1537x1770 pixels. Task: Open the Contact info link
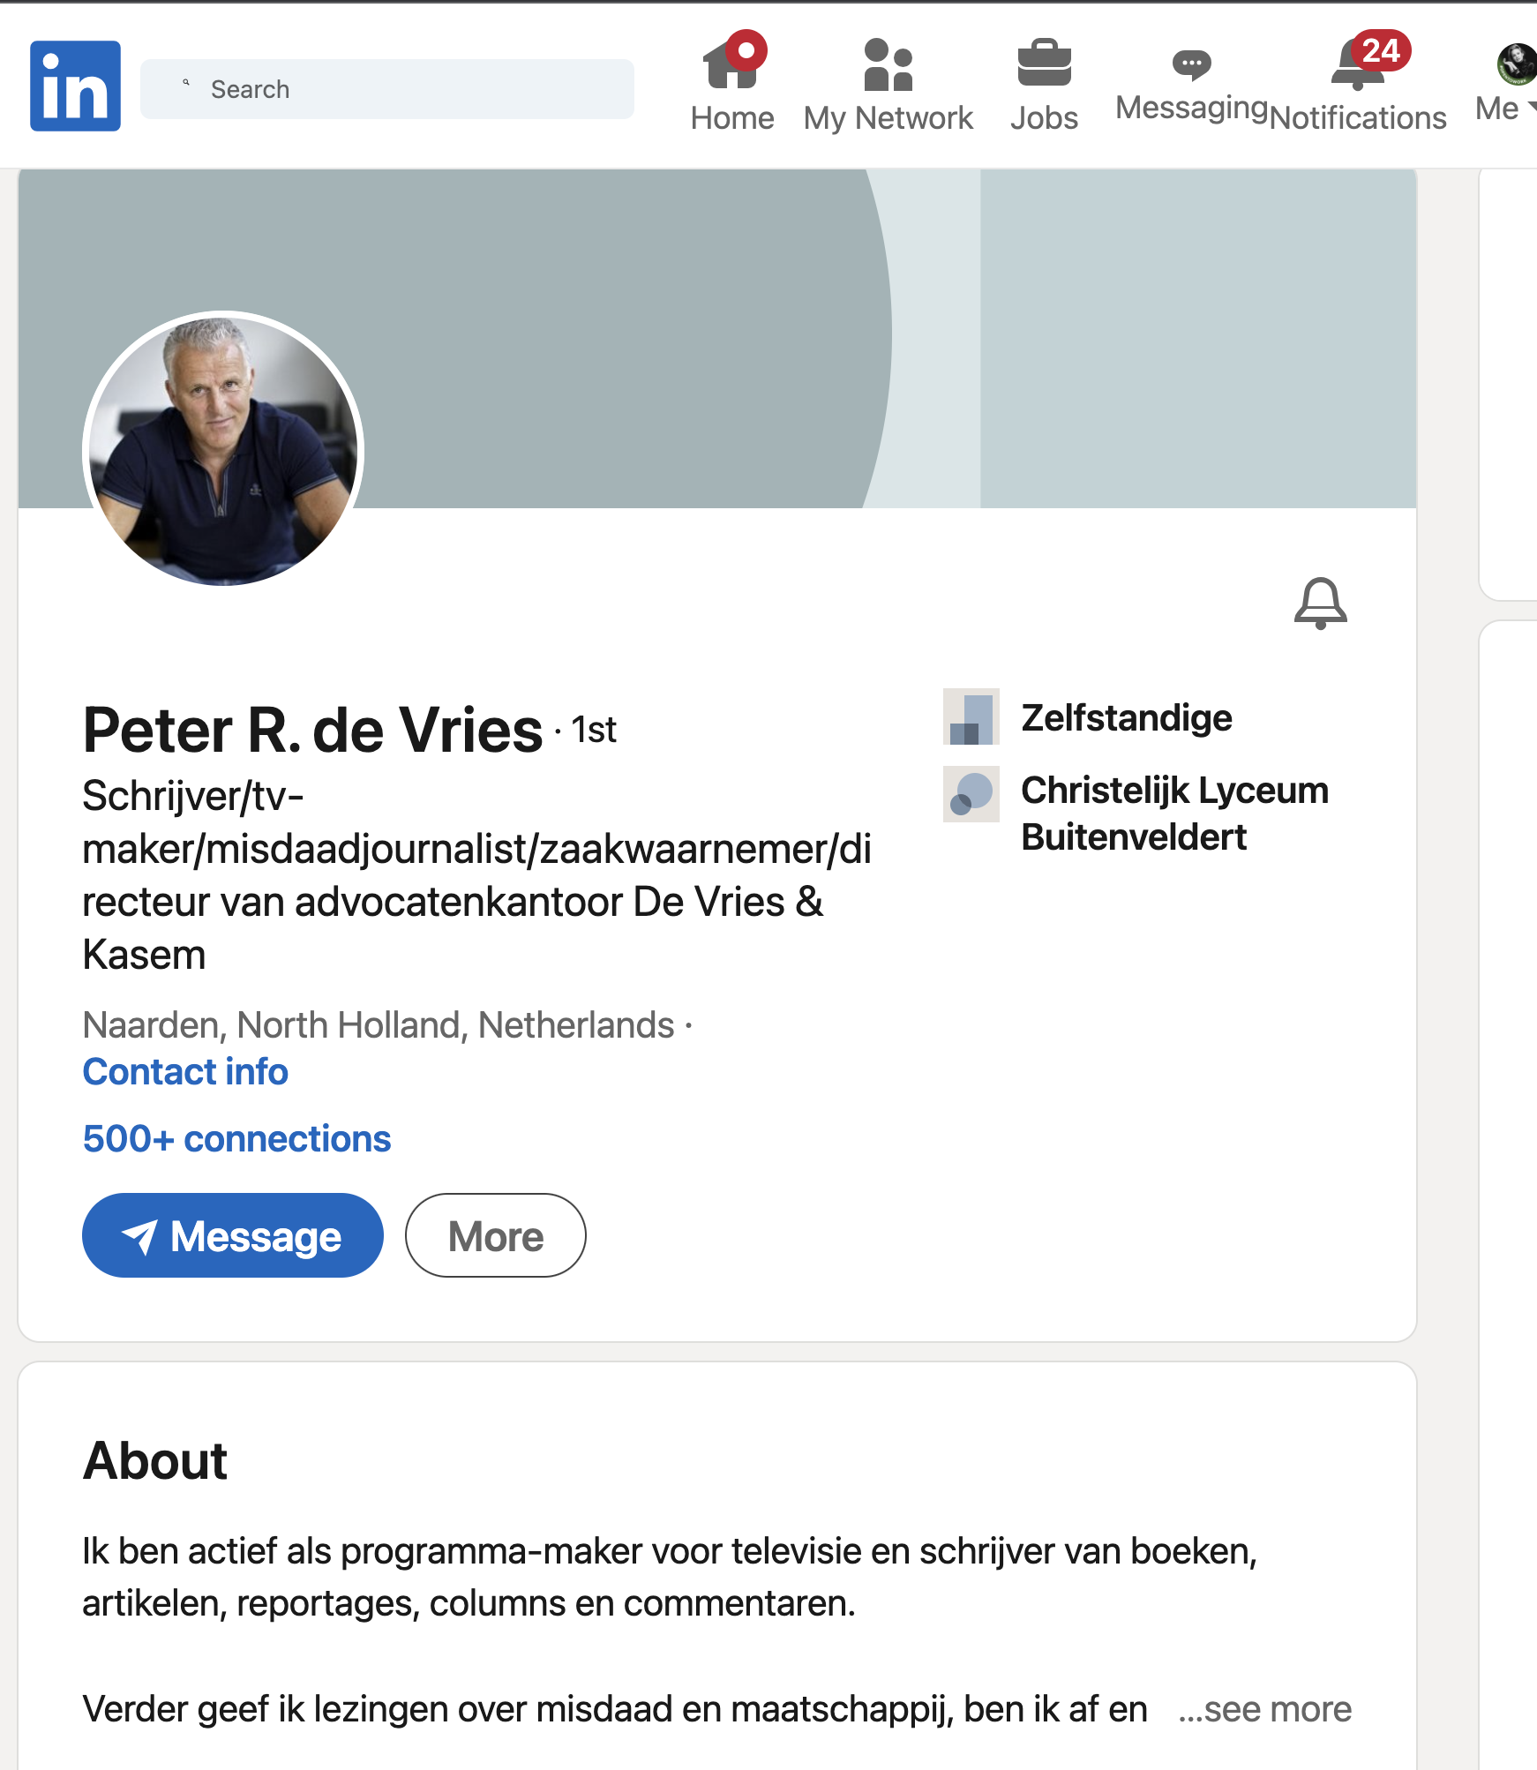[x=185, y=1072]
